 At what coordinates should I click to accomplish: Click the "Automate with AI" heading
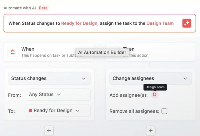coord(20,8)
